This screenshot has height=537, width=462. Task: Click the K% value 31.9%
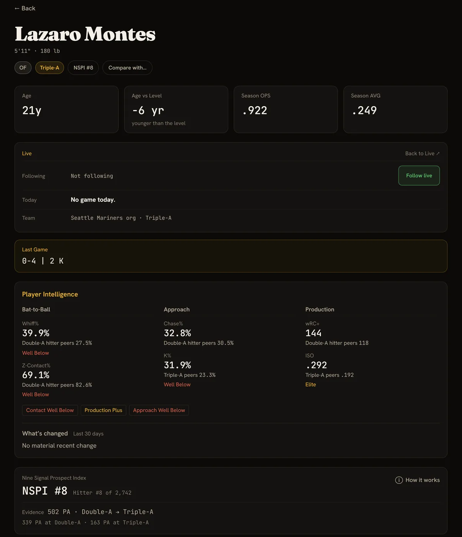(177, 365)
